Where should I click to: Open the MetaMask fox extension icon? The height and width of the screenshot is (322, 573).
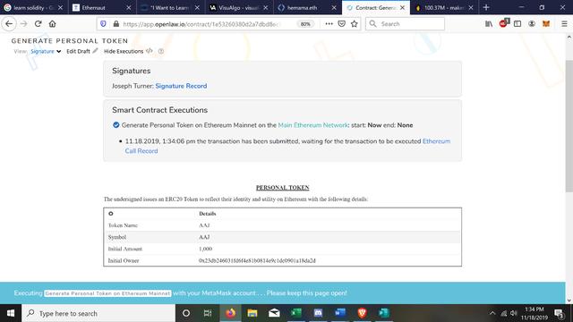pos(546,24)
